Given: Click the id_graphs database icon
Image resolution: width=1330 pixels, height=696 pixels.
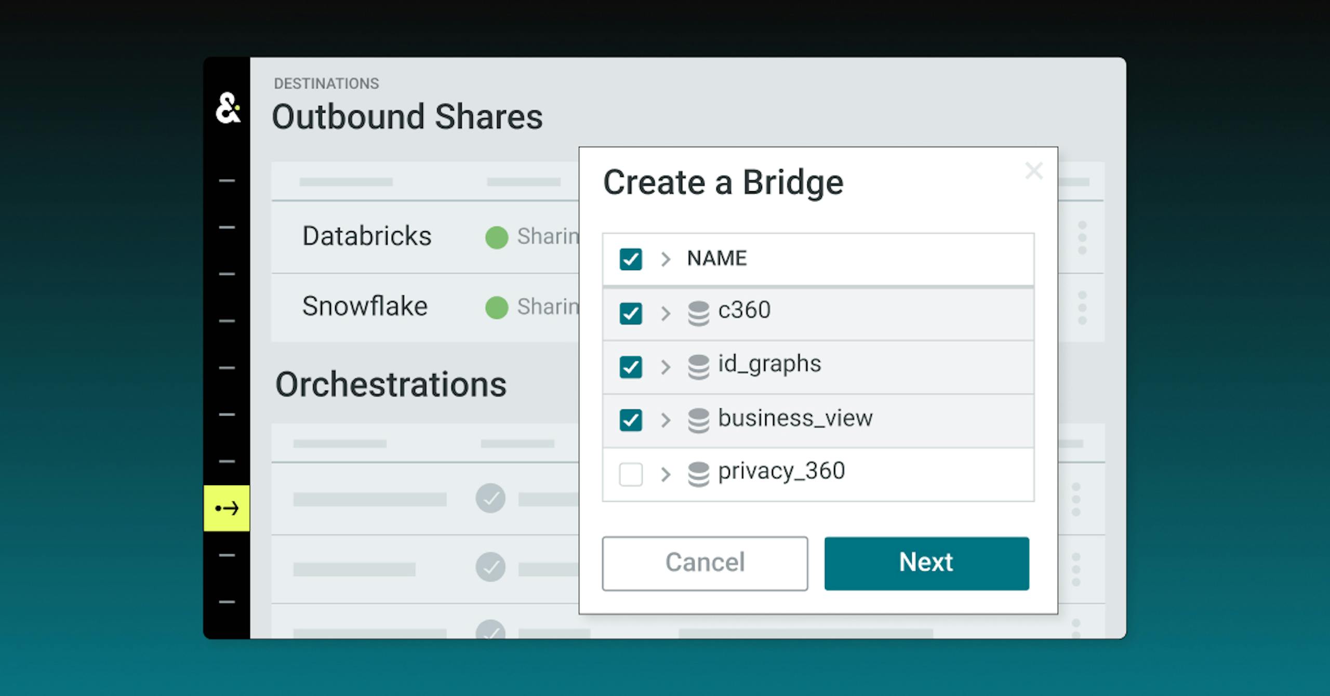Looking at the screenshot, I should (698, 367).
